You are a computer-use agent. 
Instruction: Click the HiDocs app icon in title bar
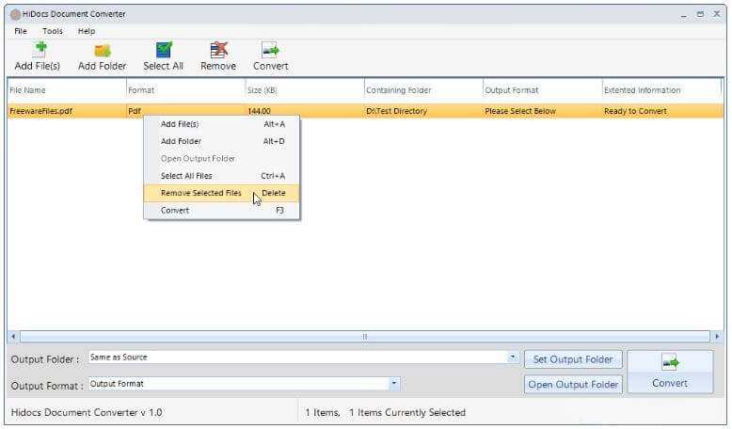coord(15,14)
